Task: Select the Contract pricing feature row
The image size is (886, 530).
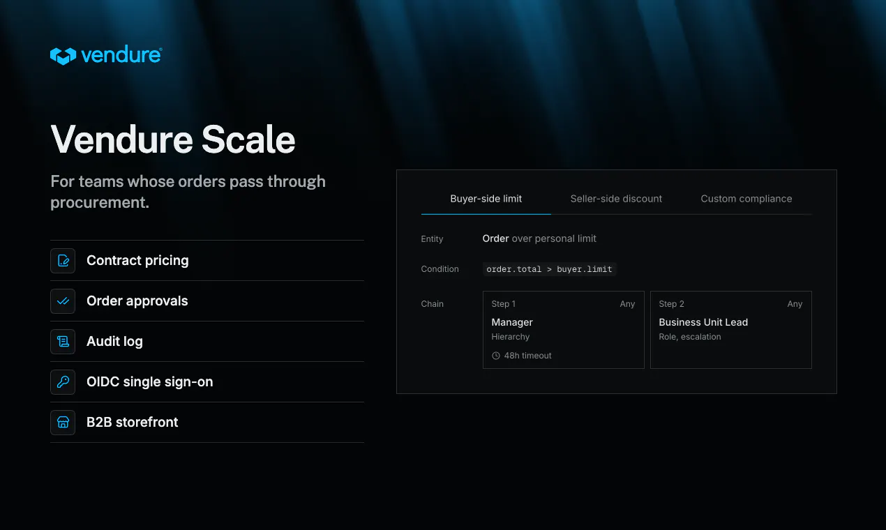Action: [207, 261]
